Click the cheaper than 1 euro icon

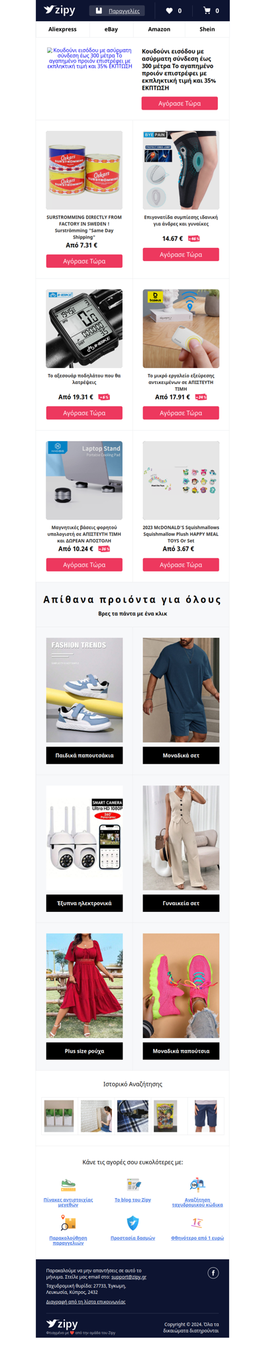pyautogui.click(x=197, y=1223)
